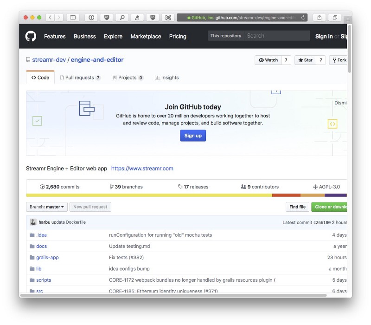
Task: Click the scripts folder icon
Action: tap(32, 280)
